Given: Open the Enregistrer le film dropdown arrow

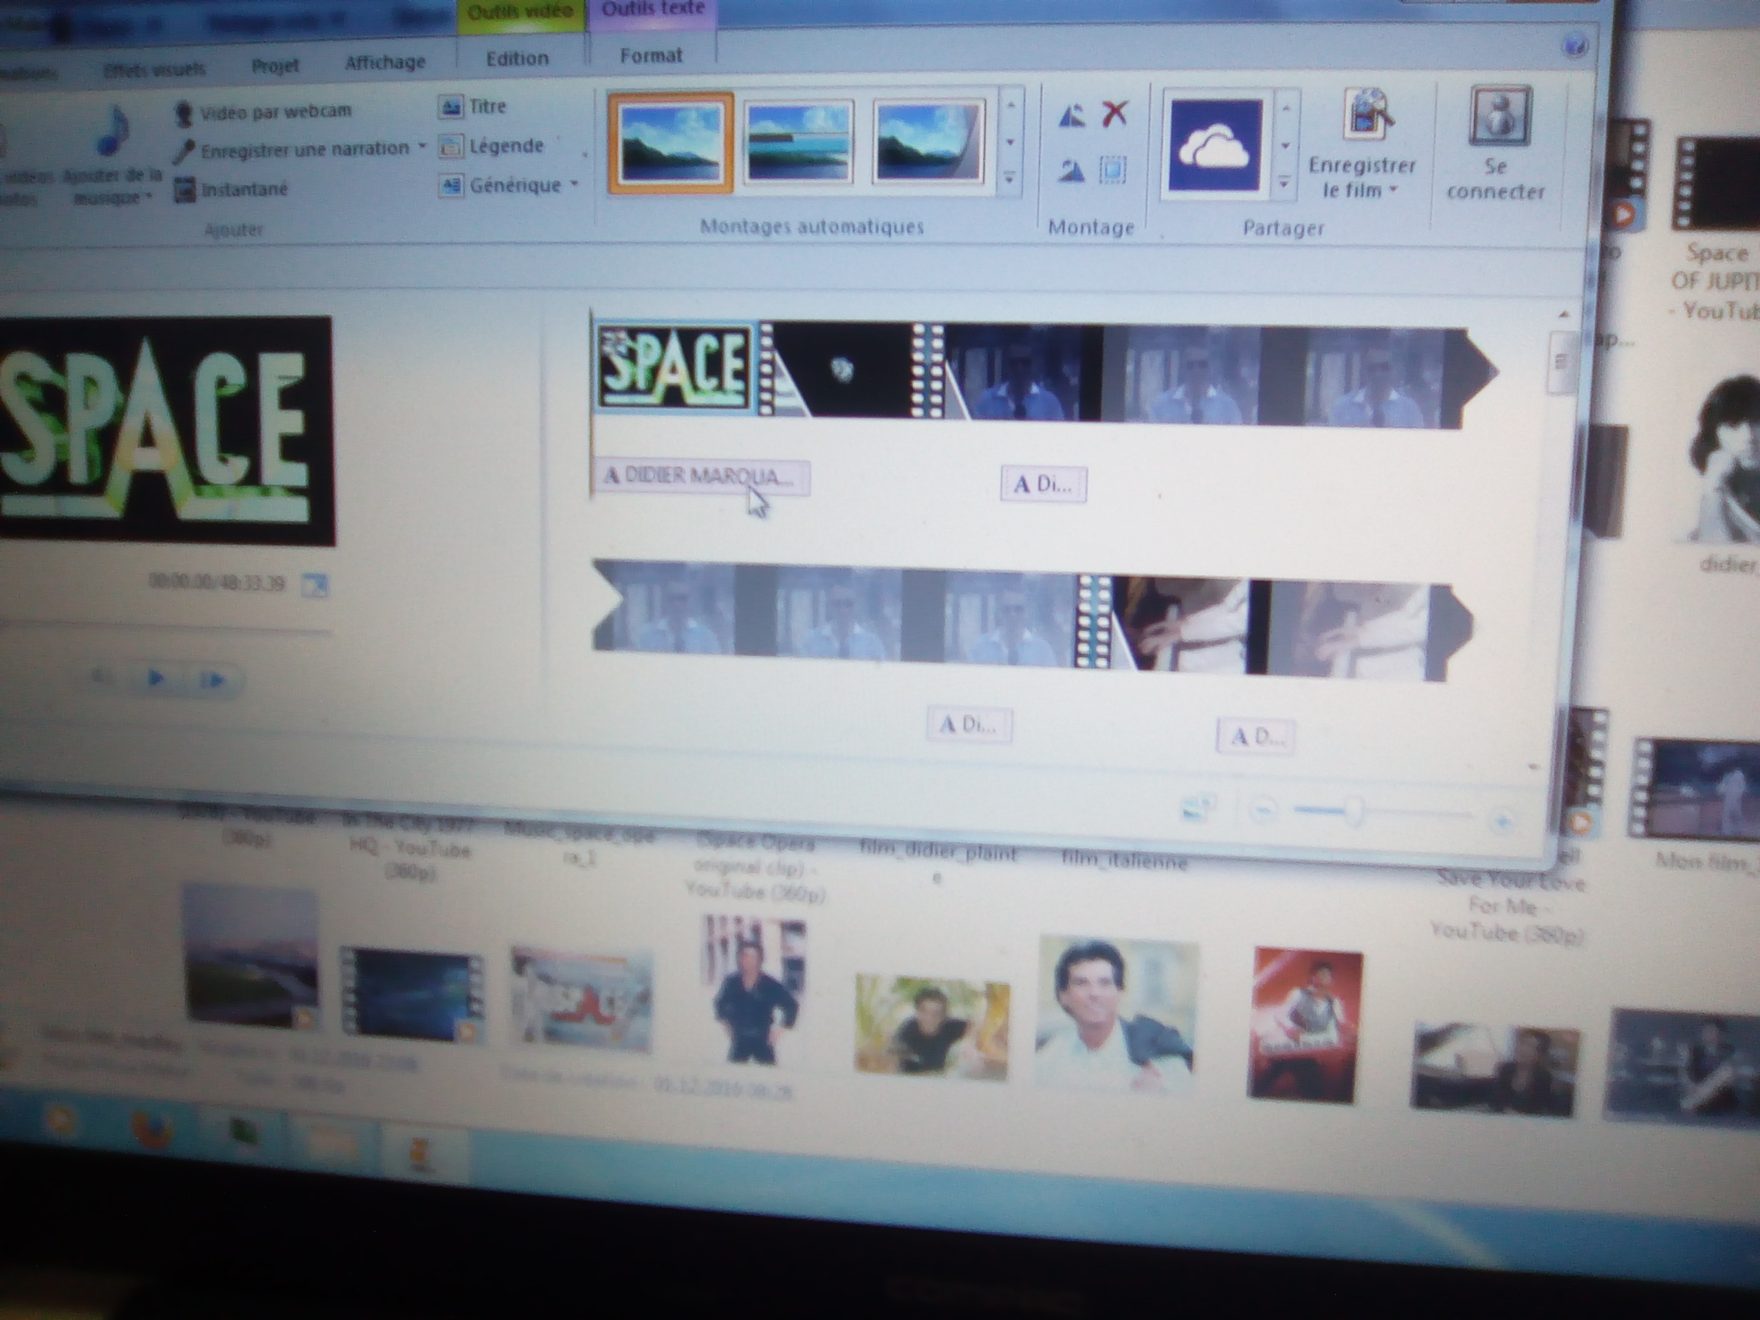Looking at the screenshot, I should coord(1393,190).
